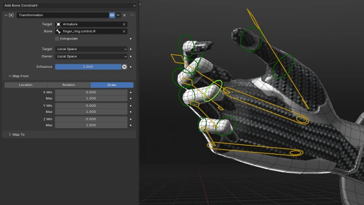The width and height of the screenshot is (364, 205).
Task: Switch Map From to Location
Action: pos(26,85)
